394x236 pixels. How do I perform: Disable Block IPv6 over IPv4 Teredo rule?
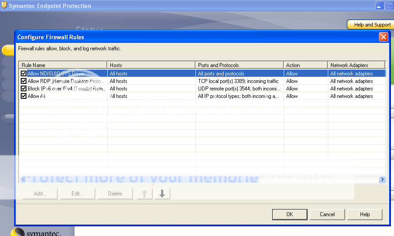click(x=24, y=89)
